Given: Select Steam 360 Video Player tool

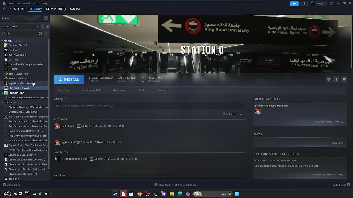Looking at the screenshot, I should coord(22,155).
